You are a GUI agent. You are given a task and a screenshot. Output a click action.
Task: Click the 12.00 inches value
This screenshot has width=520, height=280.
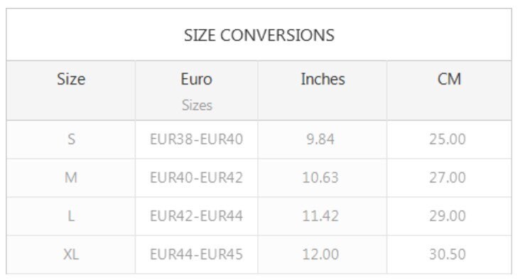320,254
